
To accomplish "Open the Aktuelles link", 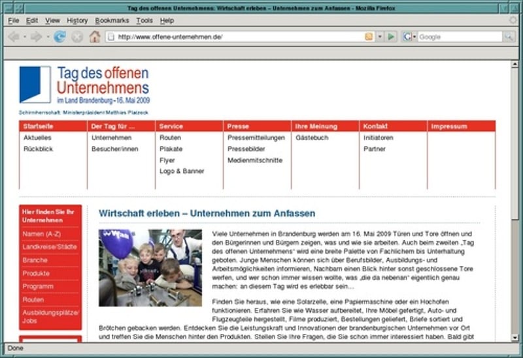I will click(x=37, y=138).
